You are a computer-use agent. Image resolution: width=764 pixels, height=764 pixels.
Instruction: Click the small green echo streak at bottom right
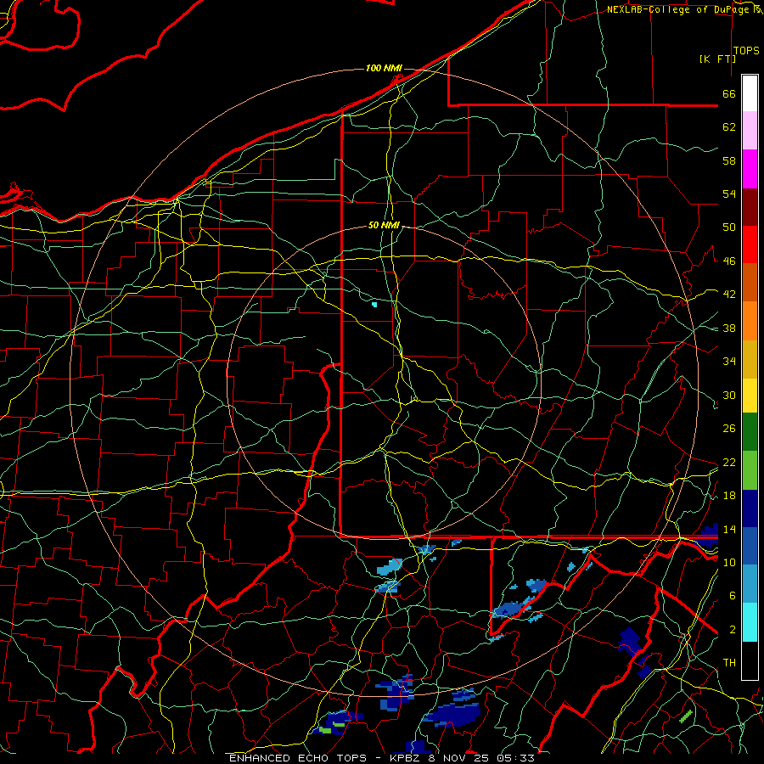pos(686,716)
